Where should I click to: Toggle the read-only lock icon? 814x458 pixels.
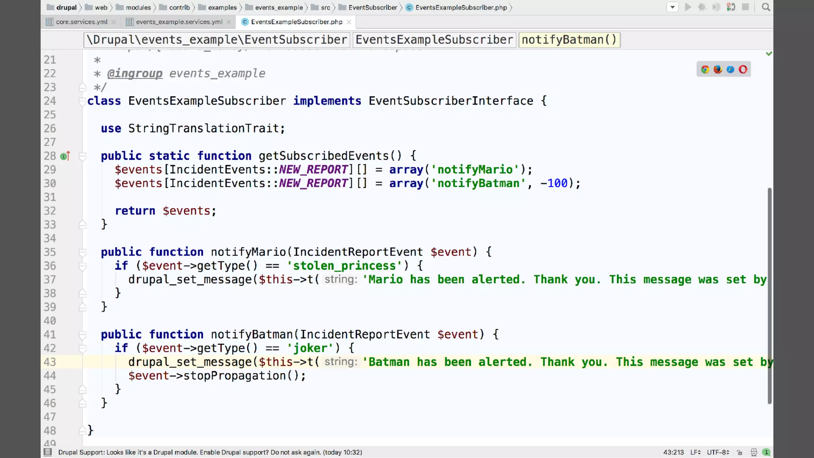point(740,452)
